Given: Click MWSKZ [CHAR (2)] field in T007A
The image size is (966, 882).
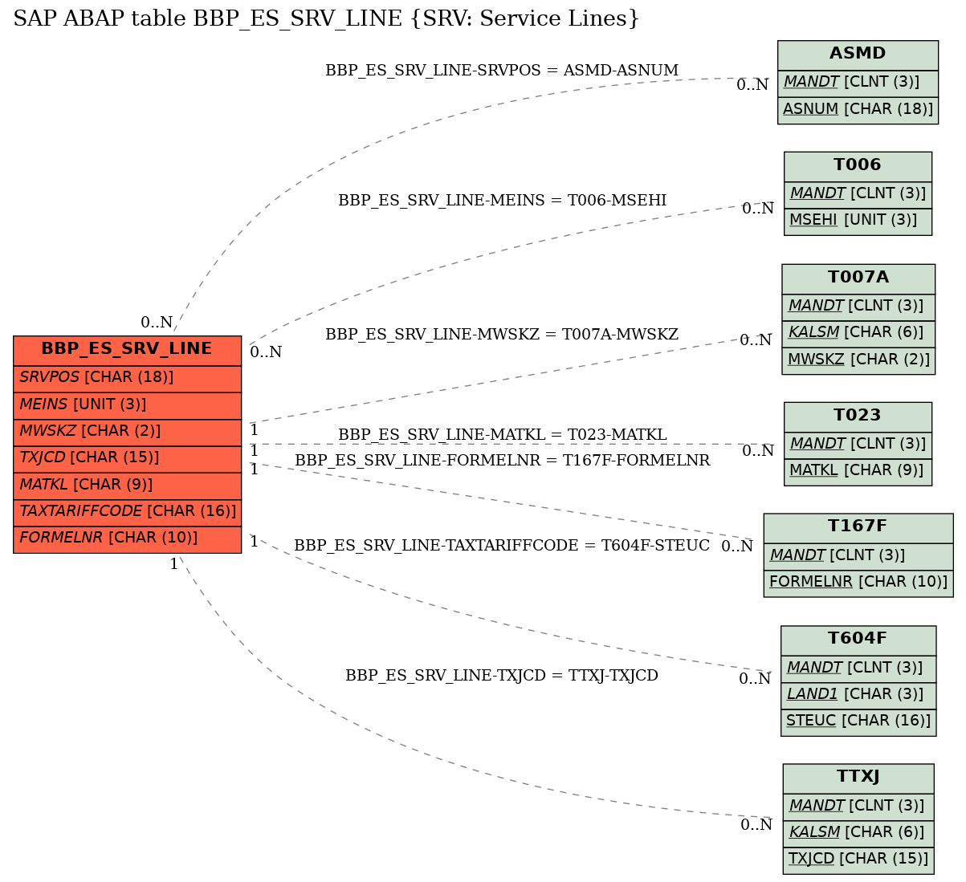Looking at the screenshot, I should 858,360.
